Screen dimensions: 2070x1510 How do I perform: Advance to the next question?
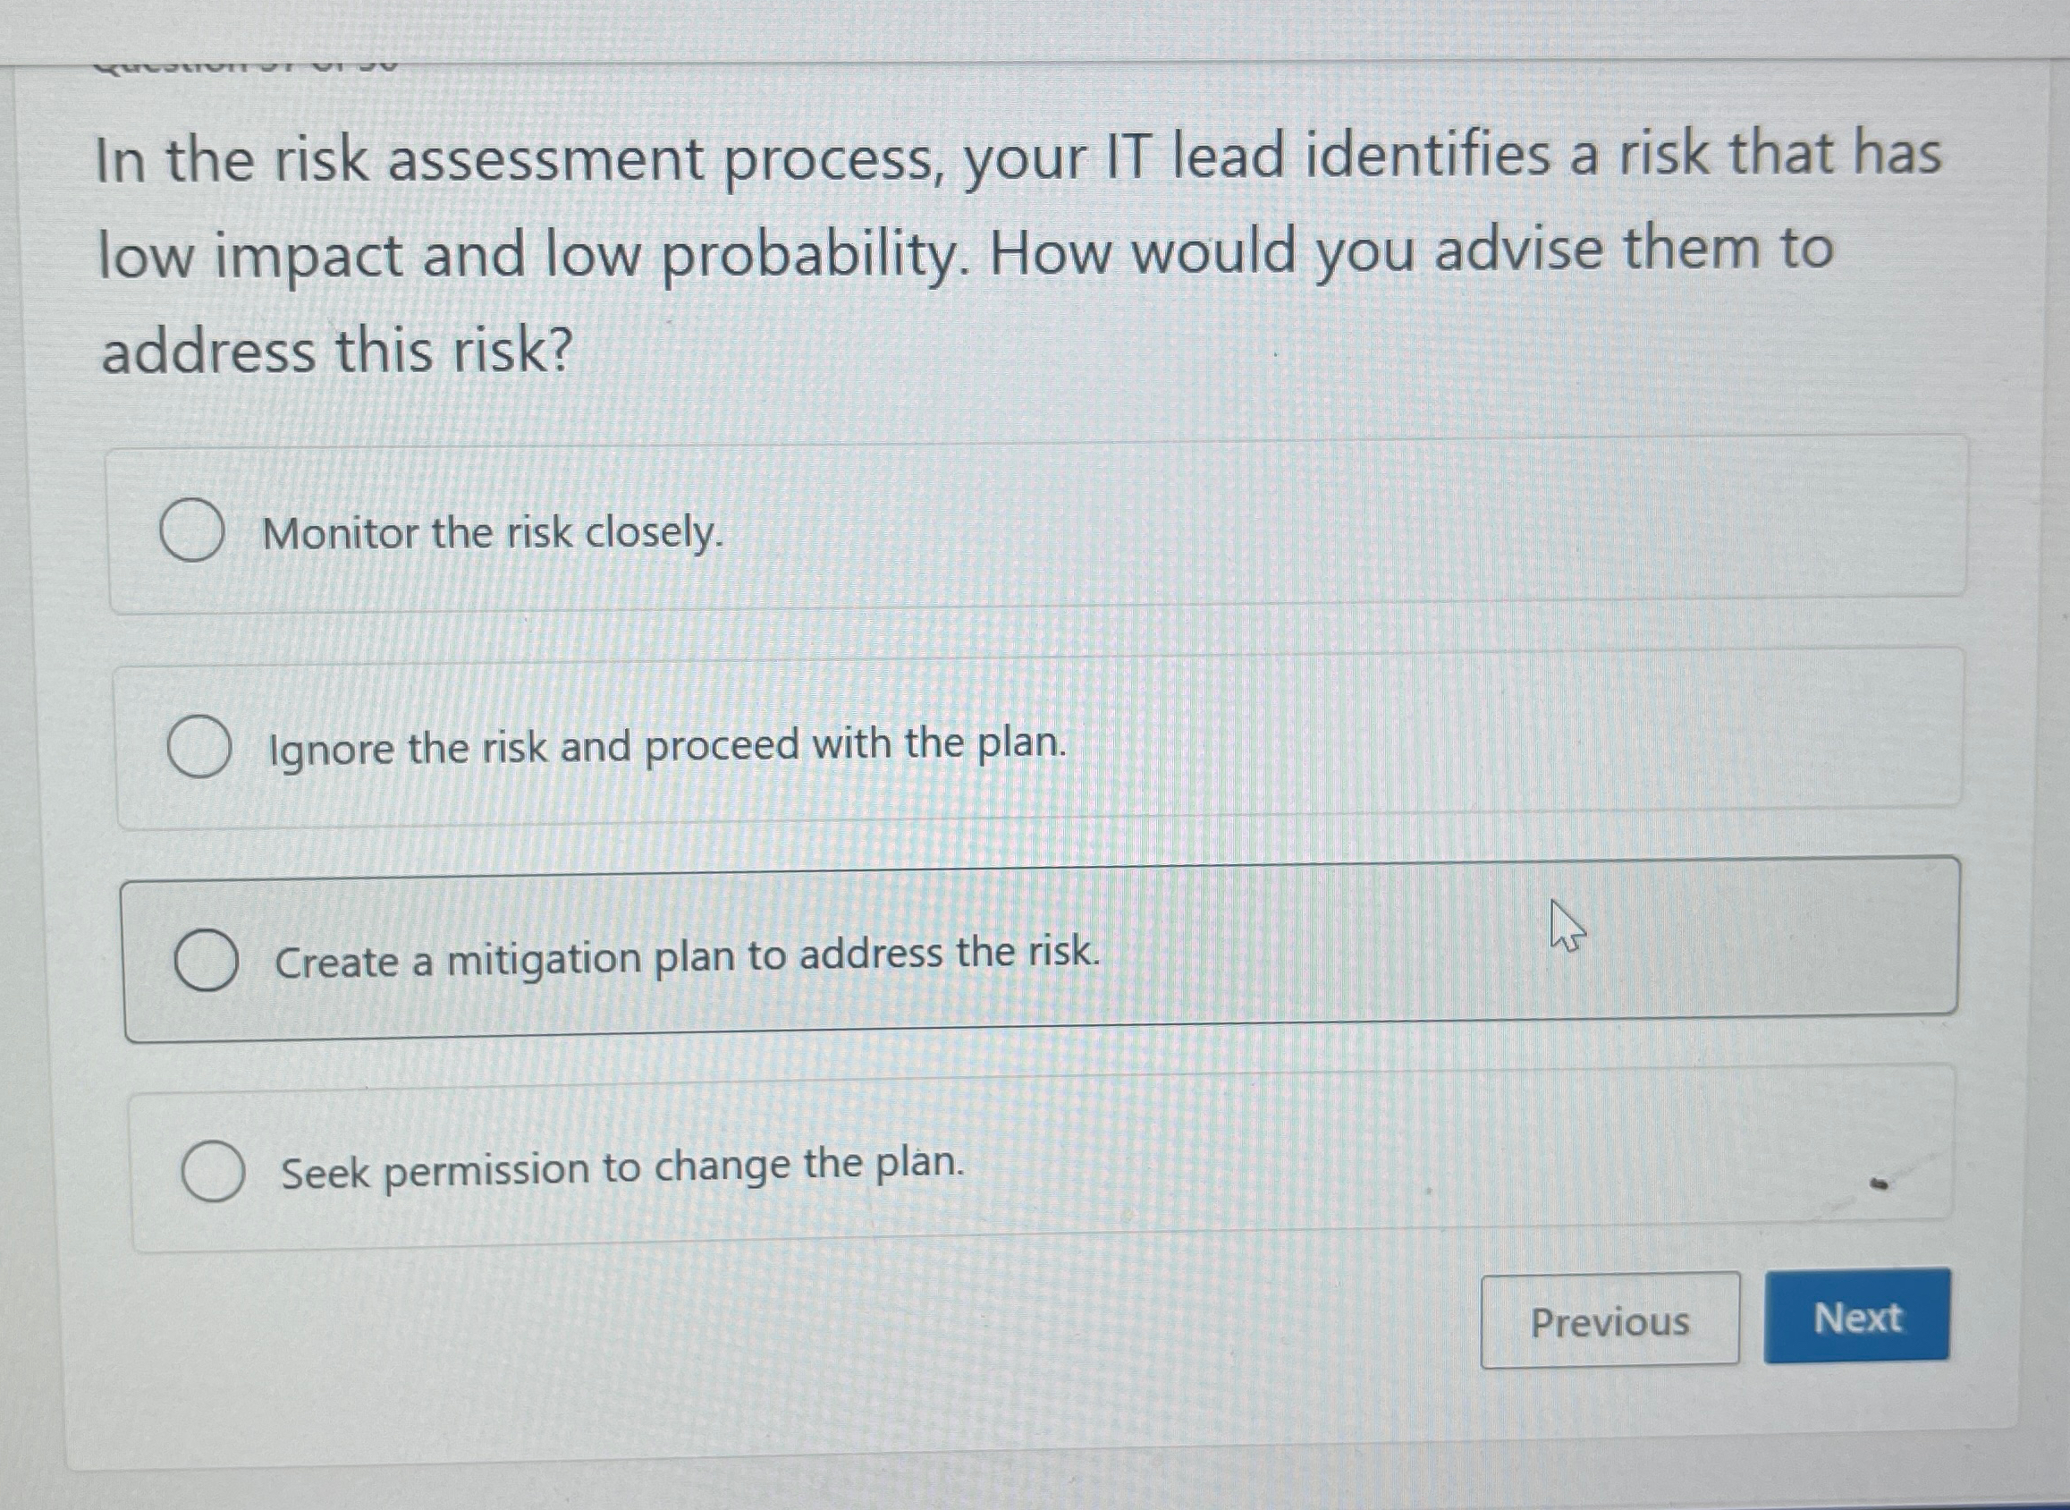pyautogui.click(x=1858, y=1318)
